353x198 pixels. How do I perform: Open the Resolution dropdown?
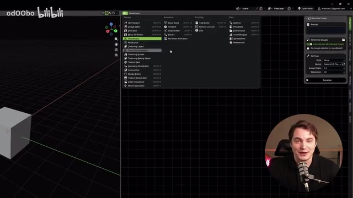(x=334, y=72)
